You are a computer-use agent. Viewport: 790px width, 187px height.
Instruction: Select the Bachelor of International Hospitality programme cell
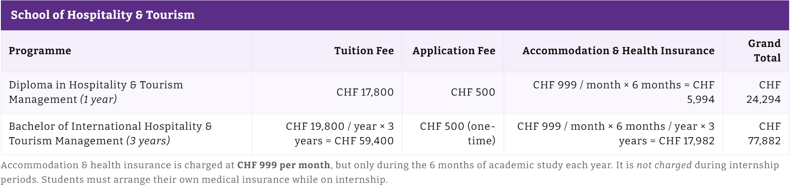pyautogui.click(x=126, y=134)
